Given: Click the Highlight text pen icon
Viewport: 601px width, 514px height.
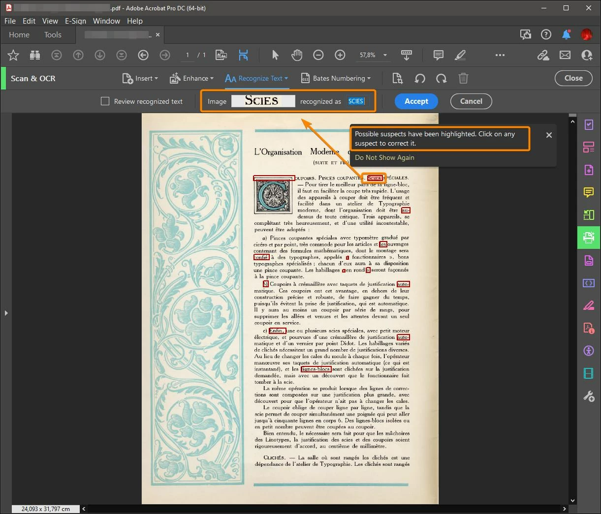Looking at the screenshot, I should click(460, 55).
